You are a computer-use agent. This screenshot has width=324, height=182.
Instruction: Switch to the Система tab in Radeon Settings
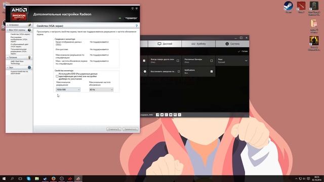(232, 44)
